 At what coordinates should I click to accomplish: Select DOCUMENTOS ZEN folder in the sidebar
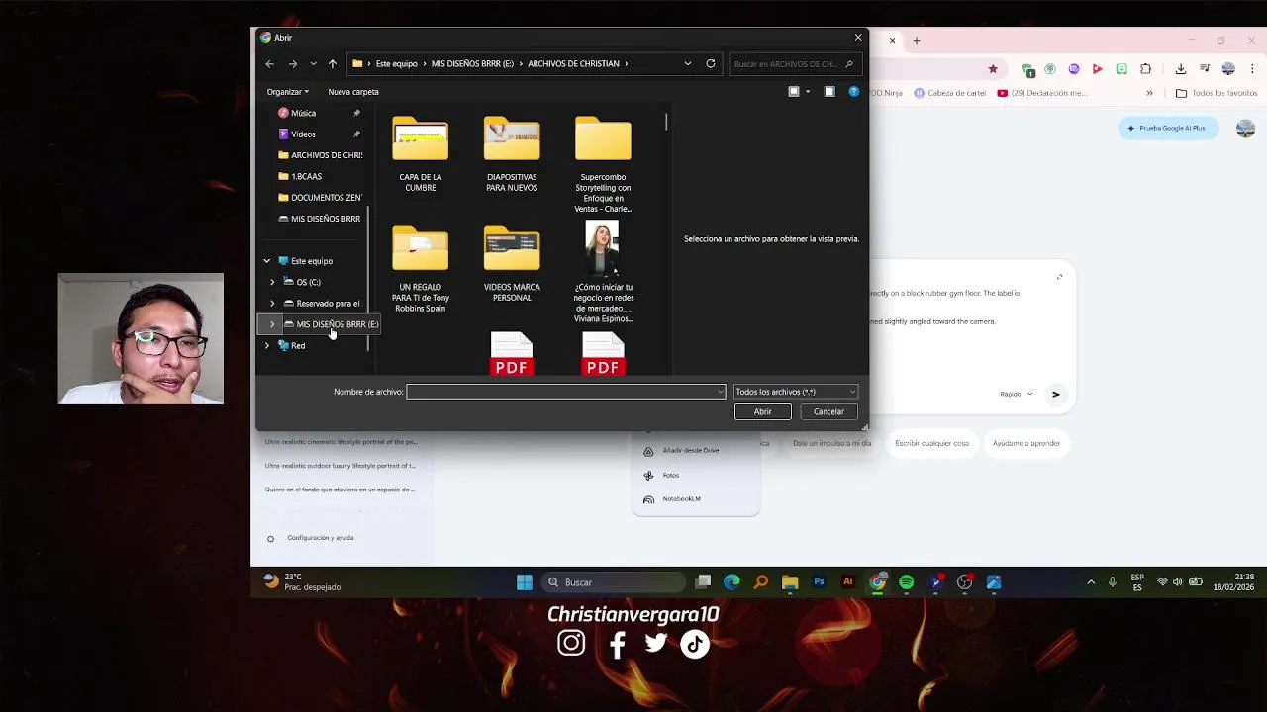pos(319,198)
